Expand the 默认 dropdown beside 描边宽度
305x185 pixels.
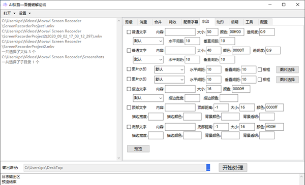coord(148,98)
